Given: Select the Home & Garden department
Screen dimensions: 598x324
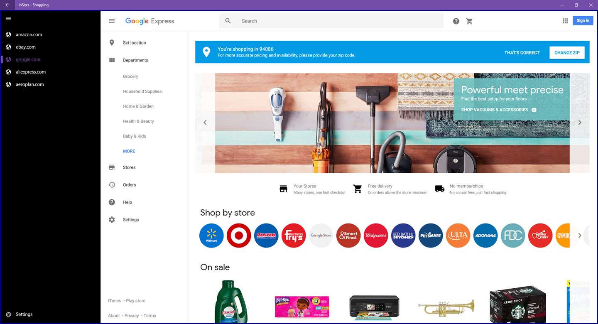Looking at the screenshot, I should tap(138, 106).
